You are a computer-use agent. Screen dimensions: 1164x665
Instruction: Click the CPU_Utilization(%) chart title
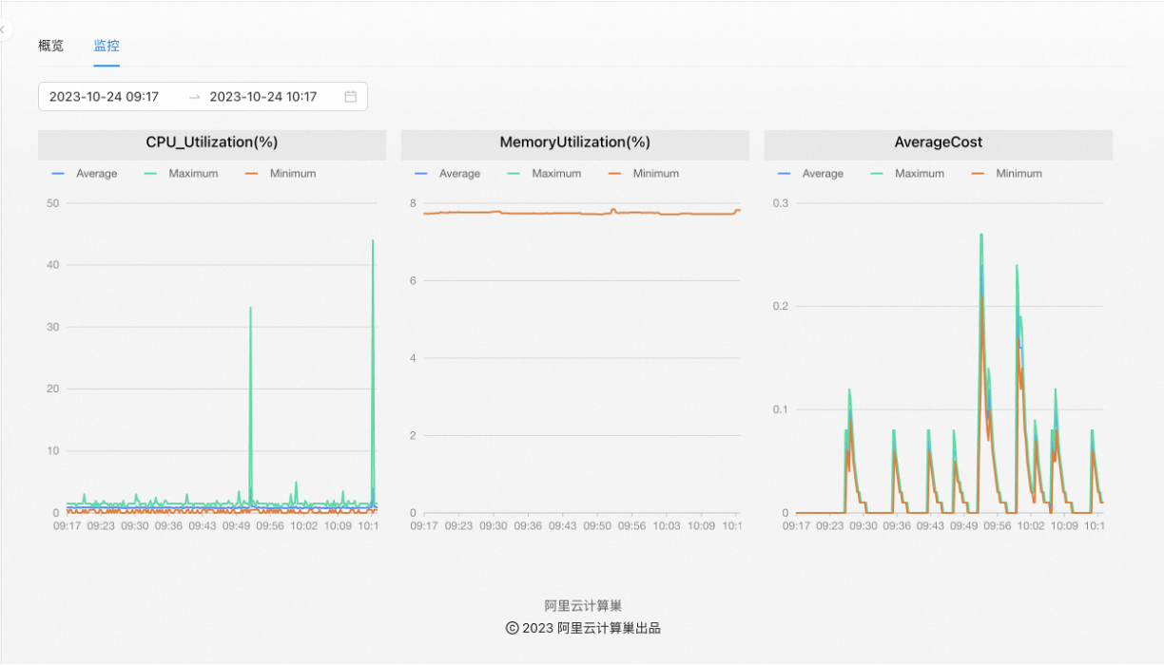(x=212, y=142)
